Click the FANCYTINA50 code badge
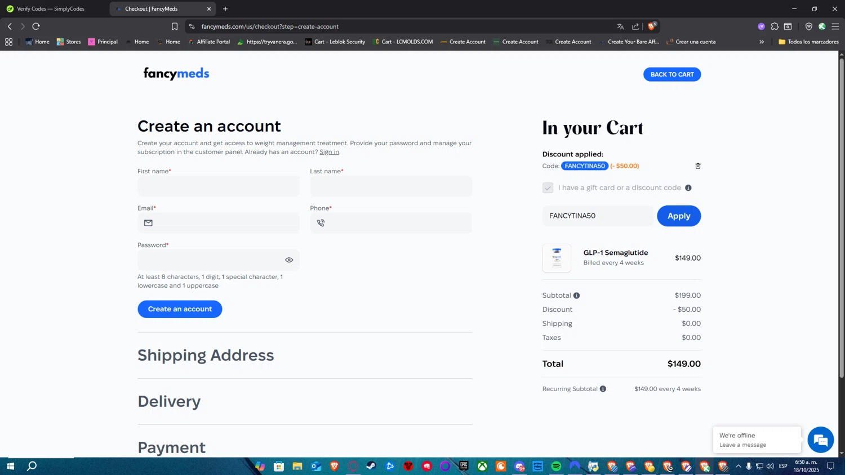 click(x=585, y=166)
